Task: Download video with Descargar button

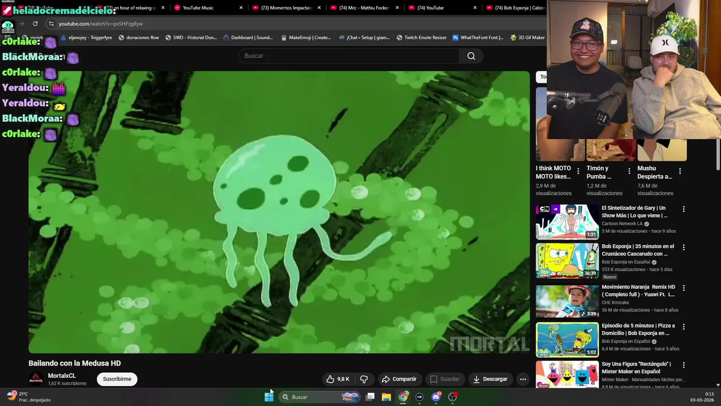Action: click(x=490, y=379)
